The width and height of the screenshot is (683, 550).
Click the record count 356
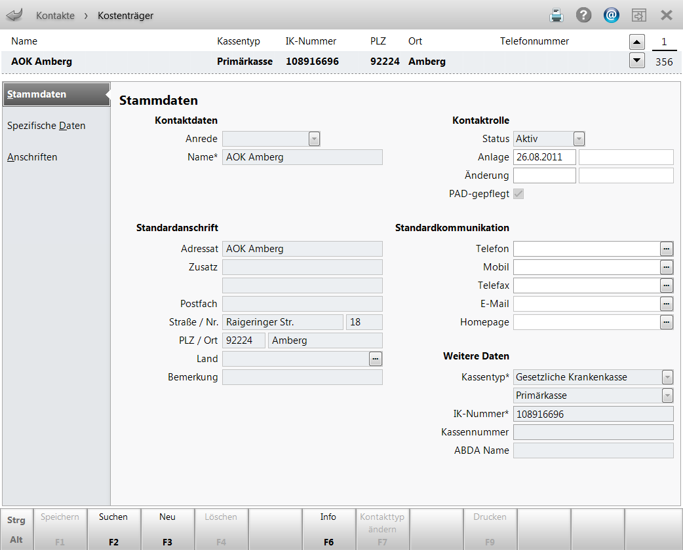click(x=664, y=62)
